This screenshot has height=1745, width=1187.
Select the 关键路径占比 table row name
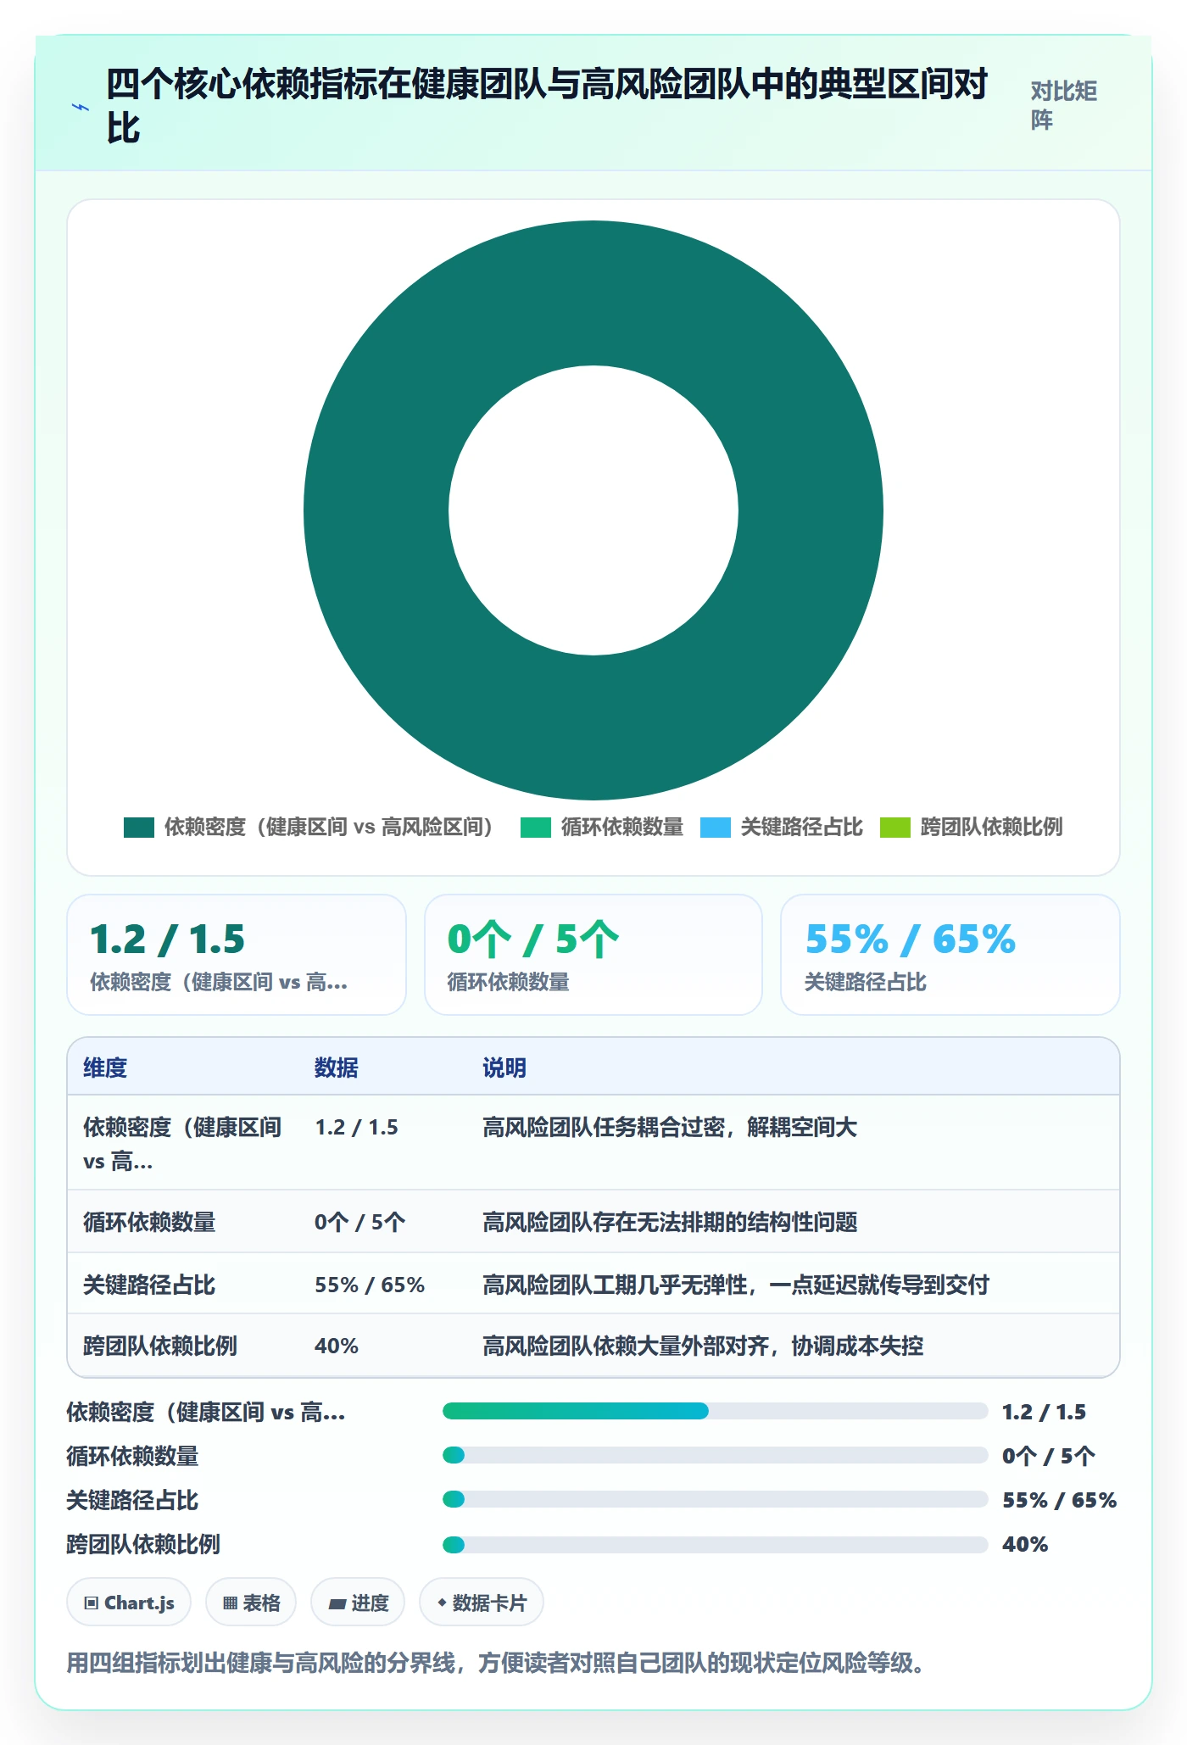(149, 1285)
